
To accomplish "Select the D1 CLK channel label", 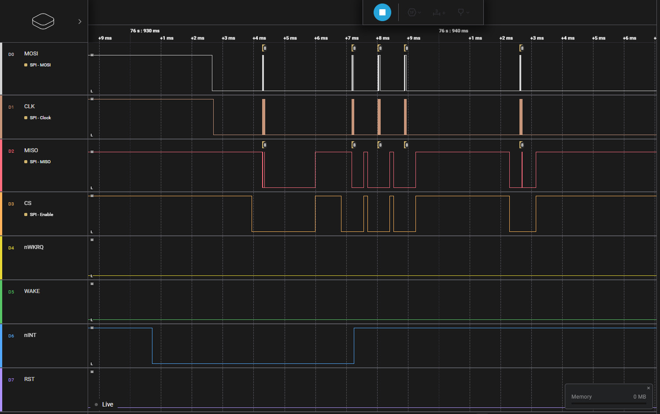I will (x=30, y=106).
